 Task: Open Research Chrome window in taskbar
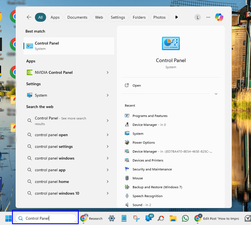[92, 218]
